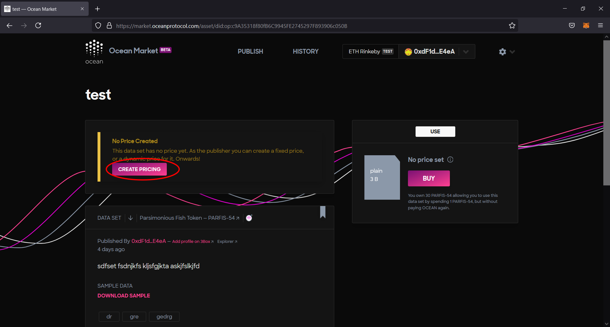The image size is (610, 327).
Task: Expand the chevron beside the settings gear
Action: click(x=512, y=52)
